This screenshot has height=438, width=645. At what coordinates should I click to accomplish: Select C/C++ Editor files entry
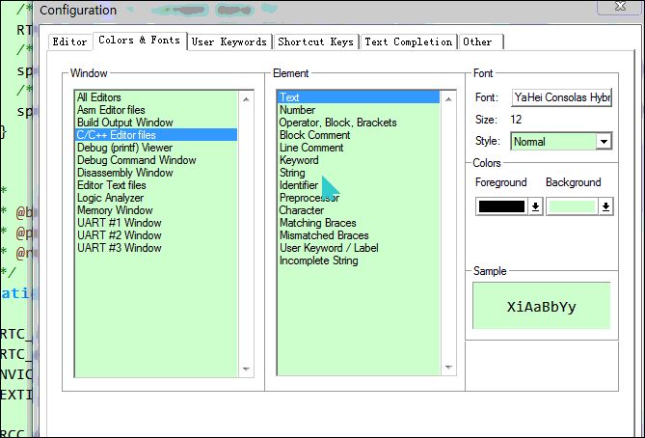coord(156,135)
